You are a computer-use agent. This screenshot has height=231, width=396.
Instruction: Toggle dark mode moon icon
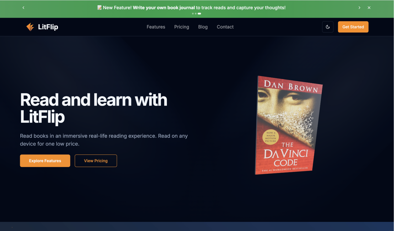328,27
